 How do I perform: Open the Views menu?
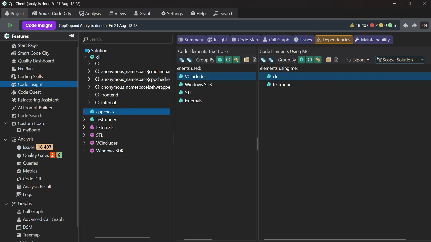click(x=117, y=13)
